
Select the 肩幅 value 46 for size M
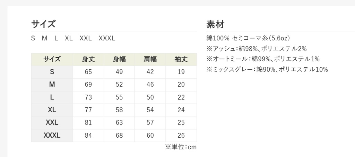(150, 85)
